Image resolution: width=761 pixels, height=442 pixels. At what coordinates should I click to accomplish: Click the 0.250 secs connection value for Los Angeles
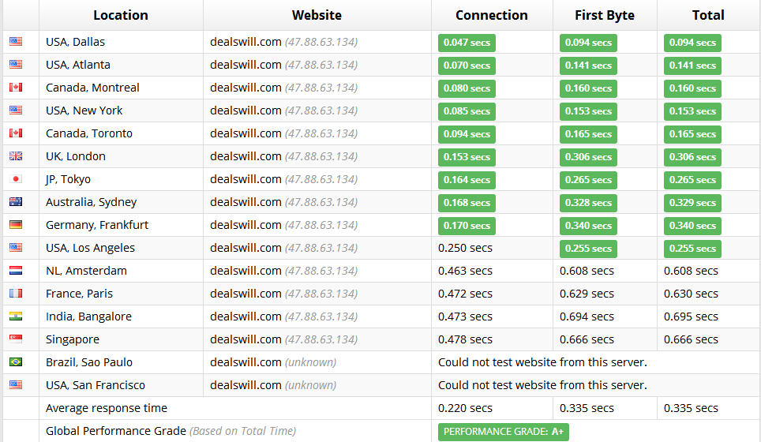click(466, 248)
